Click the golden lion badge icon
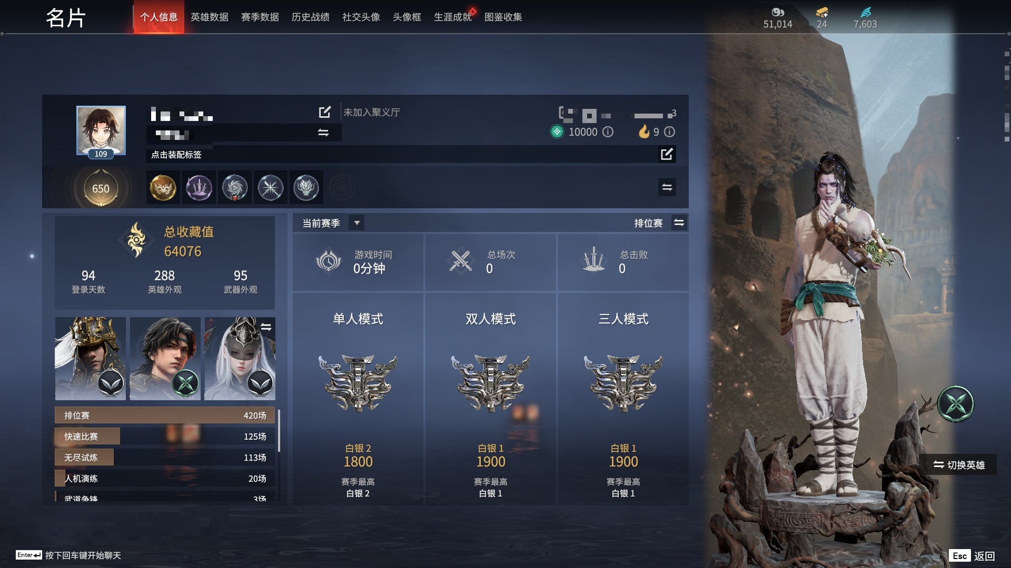1011x568 pixels. (x=163, y=188)
